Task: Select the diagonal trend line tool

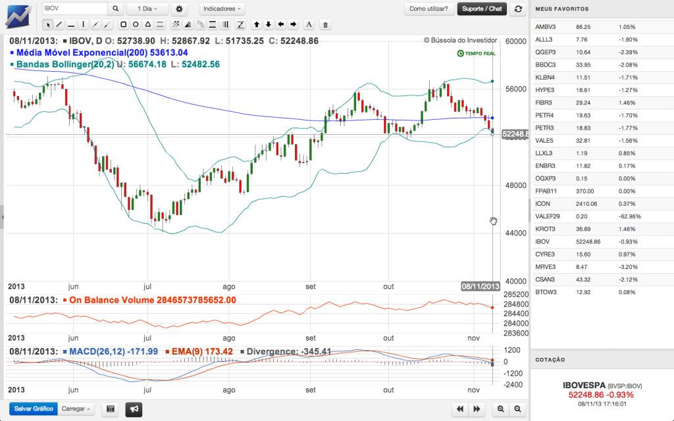Action: click(59, 25)
